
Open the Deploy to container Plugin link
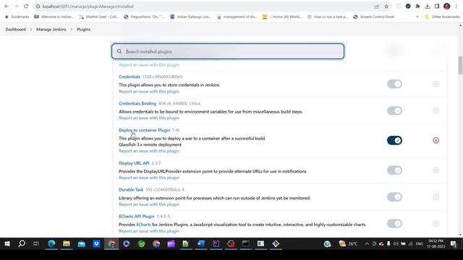tap(145, 130)
